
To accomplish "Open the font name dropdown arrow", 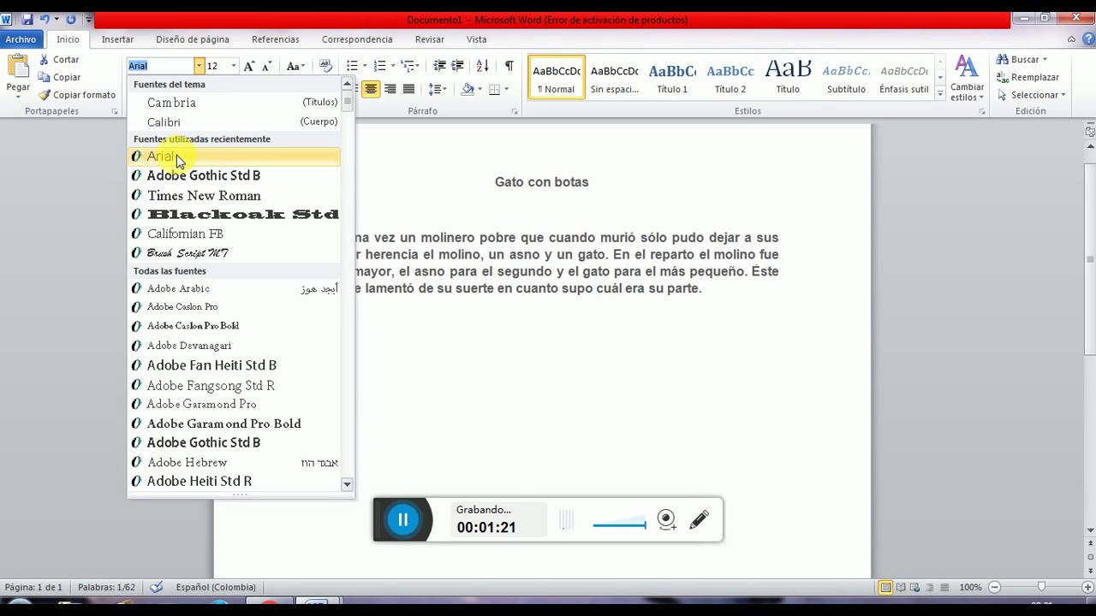I will [x=199, y=66].
